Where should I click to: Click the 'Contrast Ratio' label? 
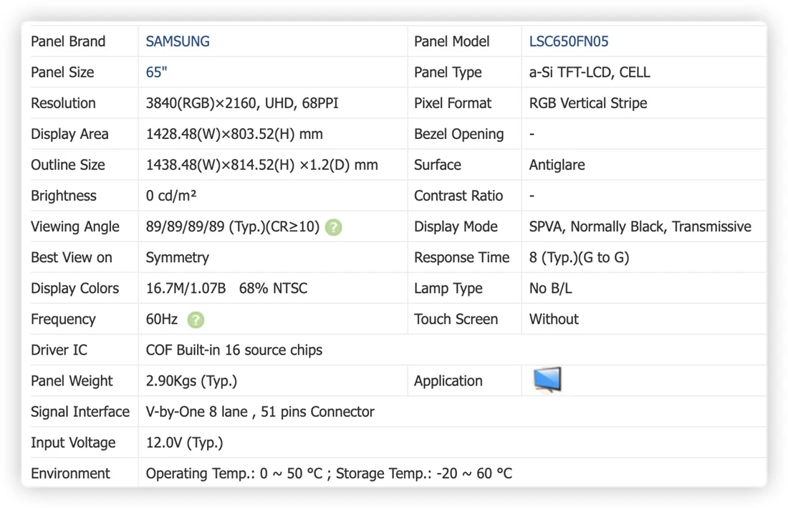458,196
